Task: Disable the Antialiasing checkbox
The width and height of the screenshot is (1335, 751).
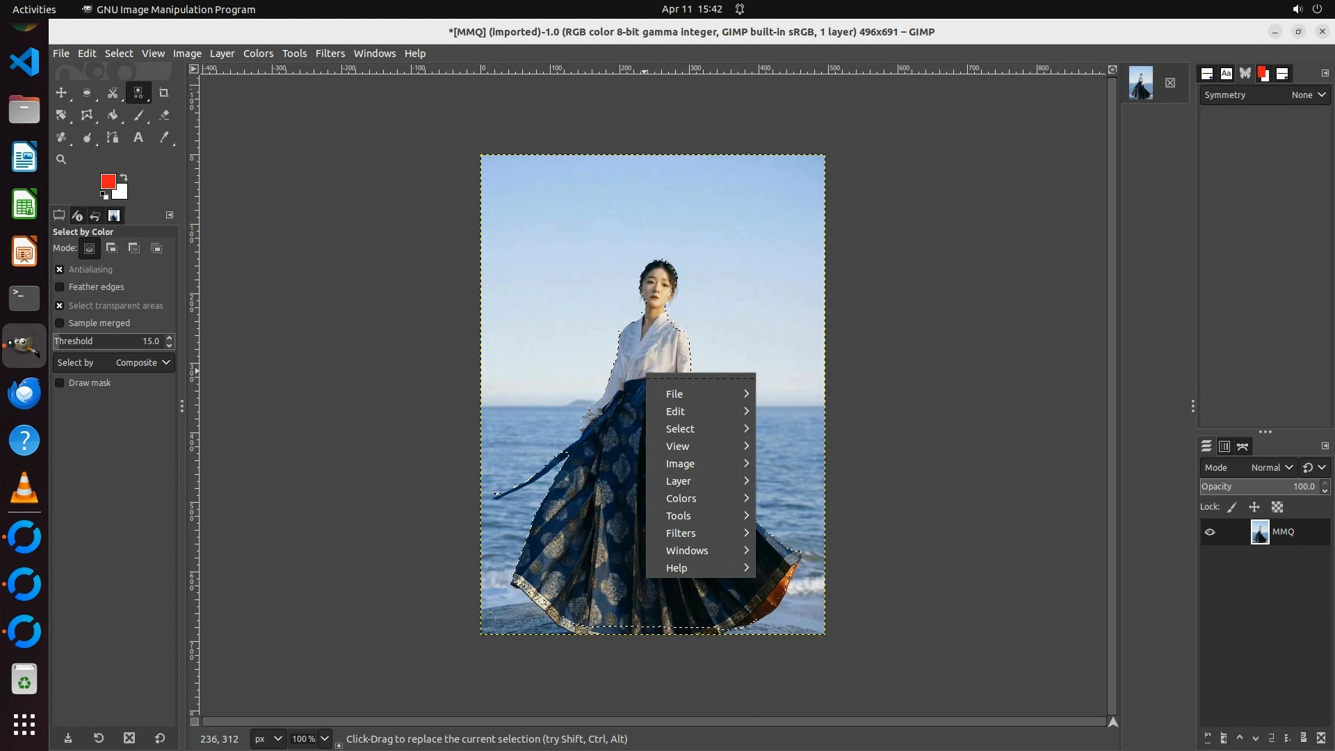Action: point(60,270)
